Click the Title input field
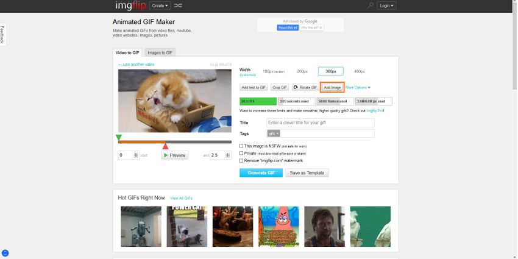Viewport: 518px width, 259px height. tap(321, 122)
